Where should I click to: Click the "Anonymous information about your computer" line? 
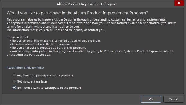point(91,23)
